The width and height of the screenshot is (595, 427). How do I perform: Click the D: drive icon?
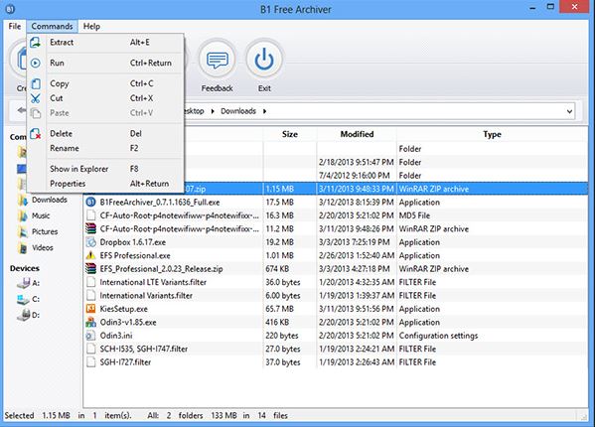(x=23, y=315)
